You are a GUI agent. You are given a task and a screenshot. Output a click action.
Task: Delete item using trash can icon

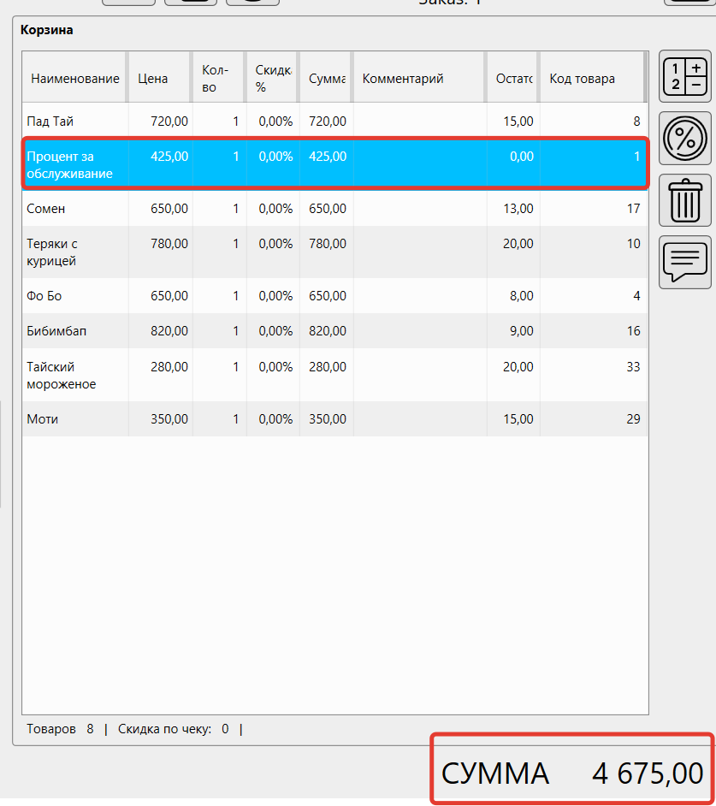point(685,200)
